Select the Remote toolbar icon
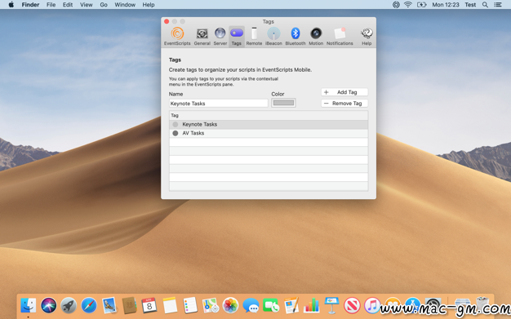This screenshot has width=511, height=319. pyautogui.click(x=254, y=37)
